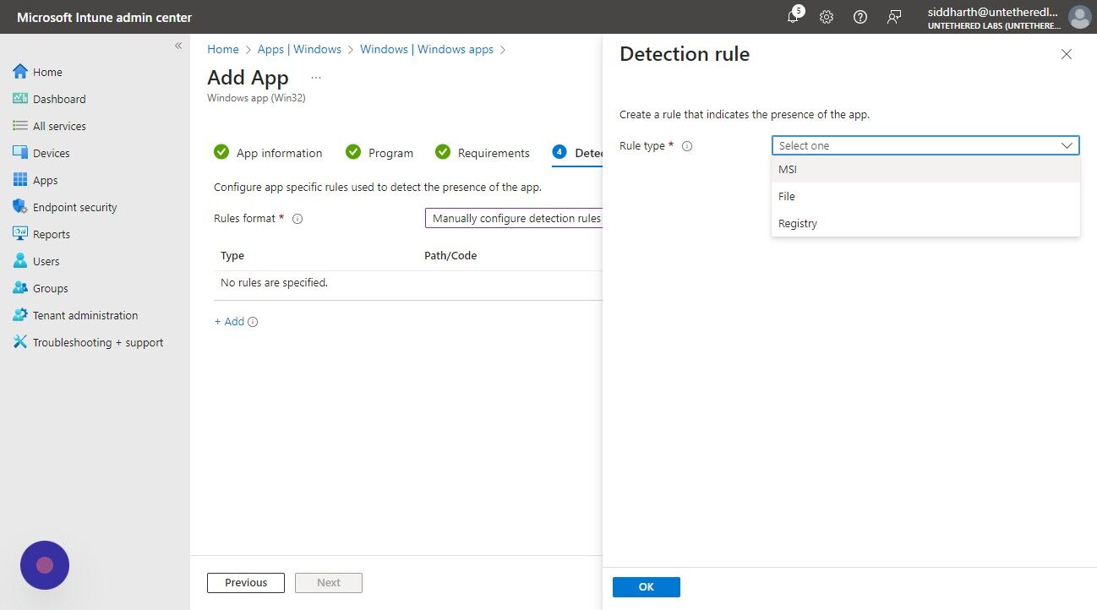View Rule type info tooltip icon

[686, 145]
